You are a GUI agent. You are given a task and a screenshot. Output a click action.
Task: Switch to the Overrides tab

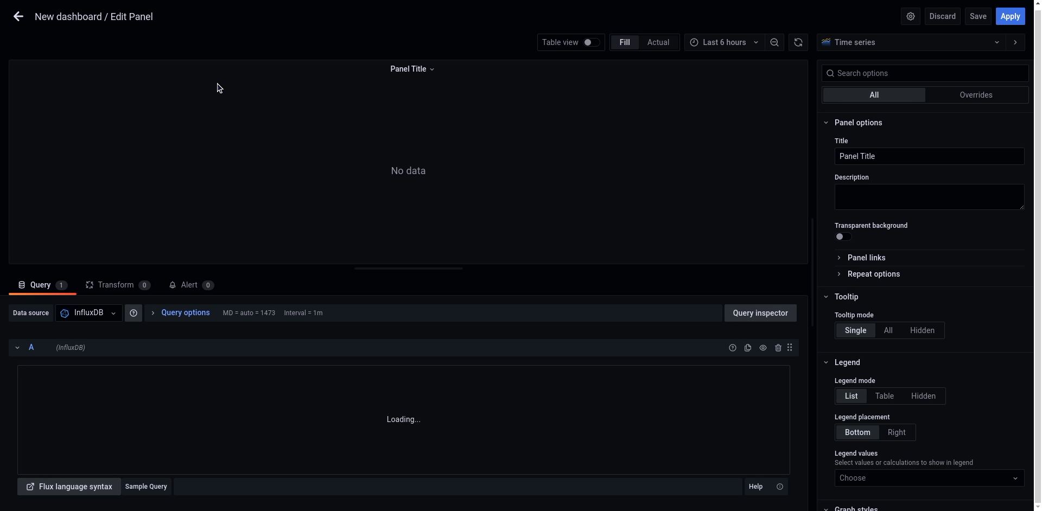[975, 95]
